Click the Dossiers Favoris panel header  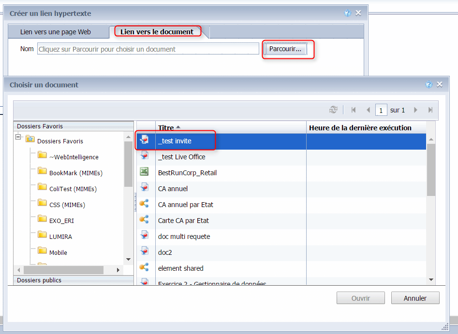(x=74, y=126)
